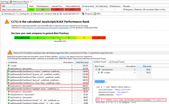Click green icon of <script> contributor row
The width and height of the screenshot is (169, 104).
click(9, 65)
